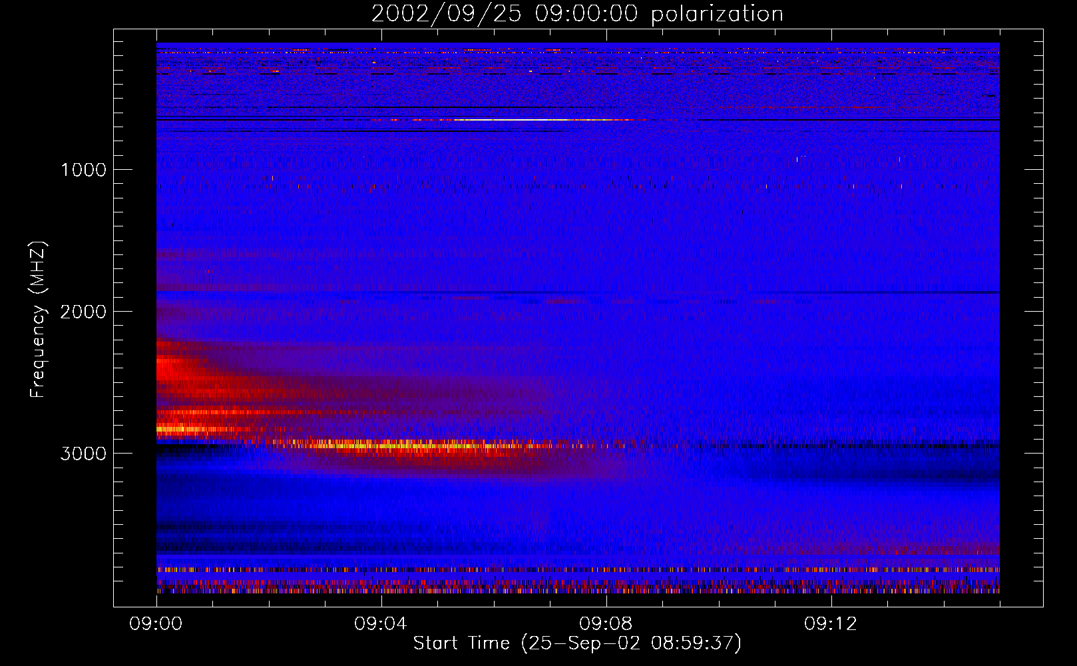The height and width of the screenshot is (666, 1077).
Task: Click the 09:12 time tick label
Action: [831, 624]
